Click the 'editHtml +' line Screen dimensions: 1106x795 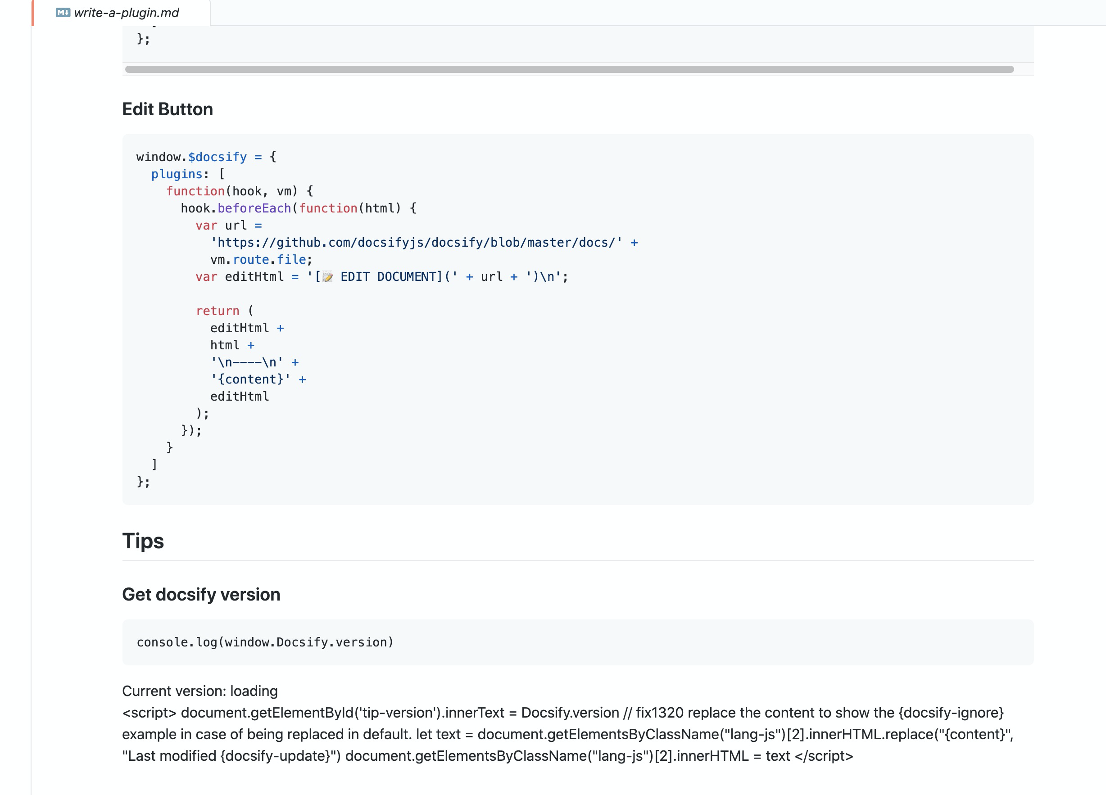[x=247, y=328]
